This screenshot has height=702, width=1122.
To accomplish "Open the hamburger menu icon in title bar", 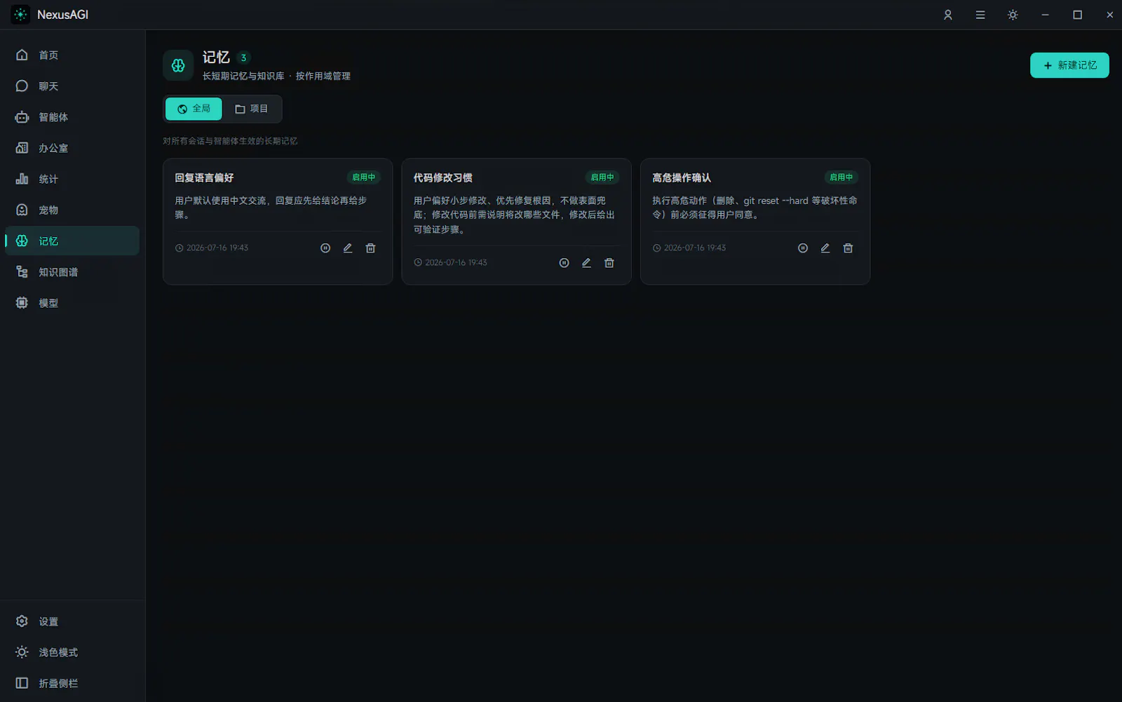I will pos(980,15).
